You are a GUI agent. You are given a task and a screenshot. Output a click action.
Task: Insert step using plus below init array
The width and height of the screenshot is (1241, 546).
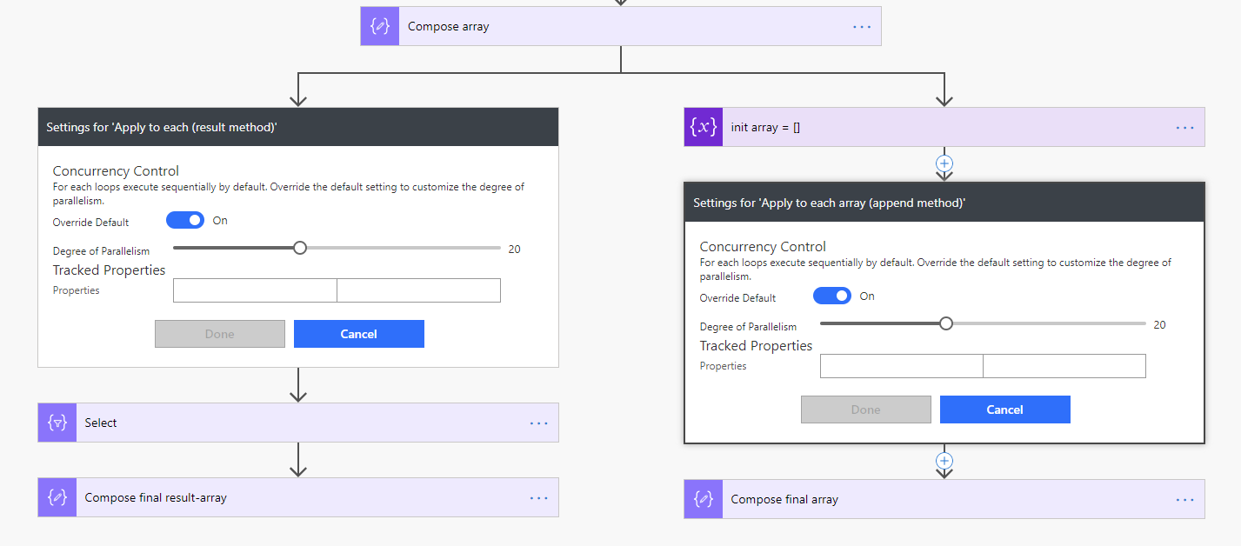(x=944, y=163)
